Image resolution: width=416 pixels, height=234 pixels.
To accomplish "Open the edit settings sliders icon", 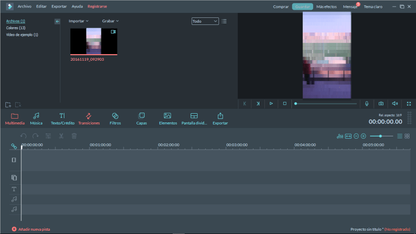I will pyautogui.click(x=48, y=136).
